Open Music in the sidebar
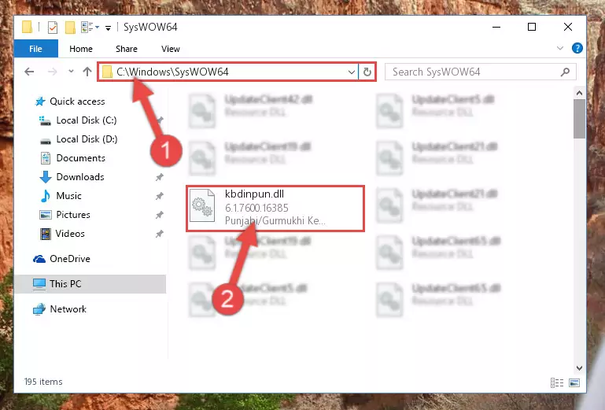Viewport: 605px width, 410px height. coord(68,196)
